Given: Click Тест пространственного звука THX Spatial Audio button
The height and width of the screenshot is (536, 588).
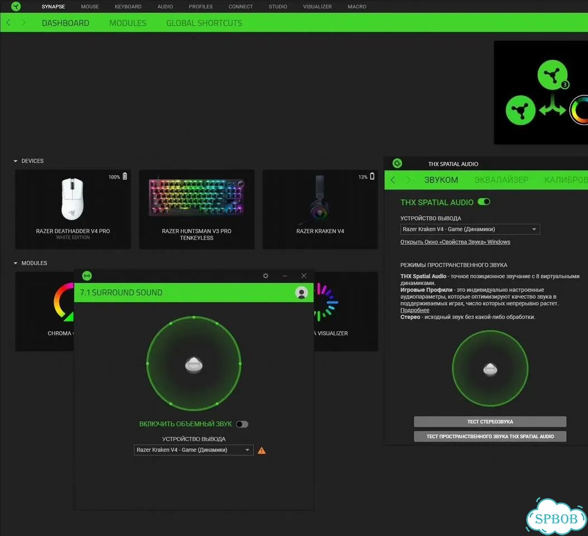Looking at the screenshot, I should point(490,436).
